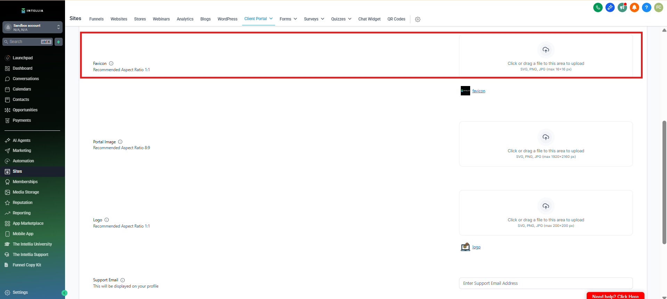Click the page vertical scrollbar thumb
This screenshot has width=667, height=299.
664,182
